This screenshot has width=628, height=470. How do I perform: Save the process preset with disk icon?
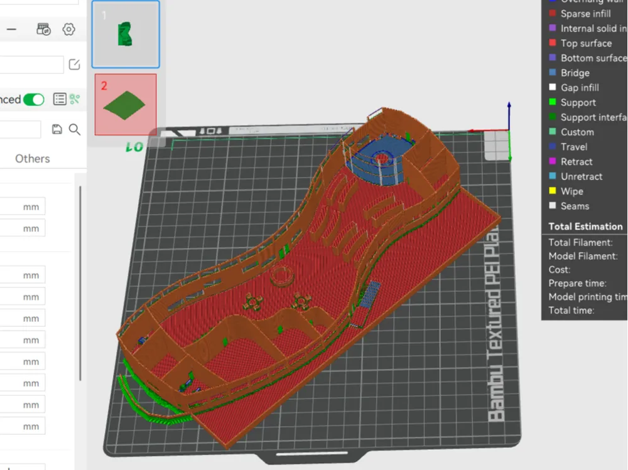pos(57,129)
